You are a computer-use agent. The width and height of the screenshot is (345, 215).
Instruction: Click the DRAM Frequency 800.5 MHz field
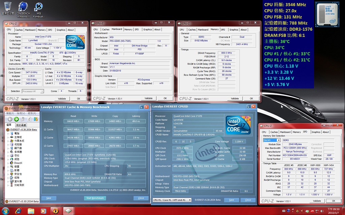click(x=227, y=53)
